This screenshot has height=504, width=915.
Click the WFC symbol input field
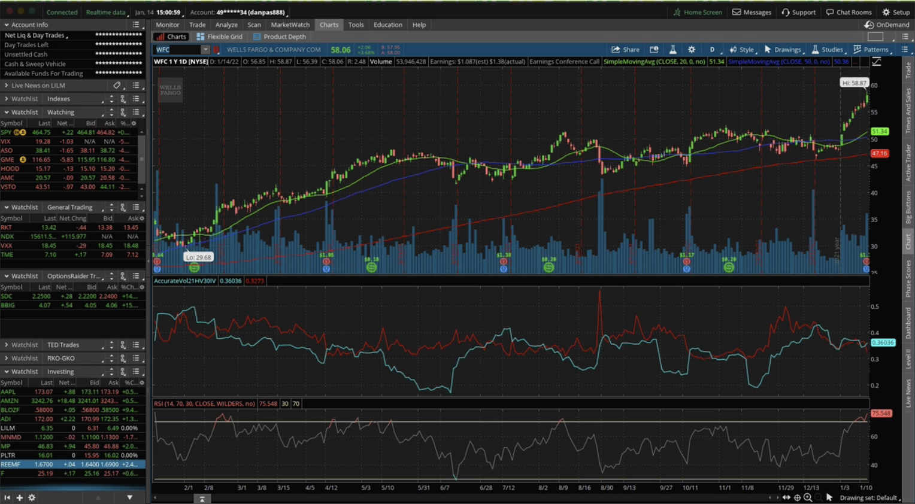[177, 50]
